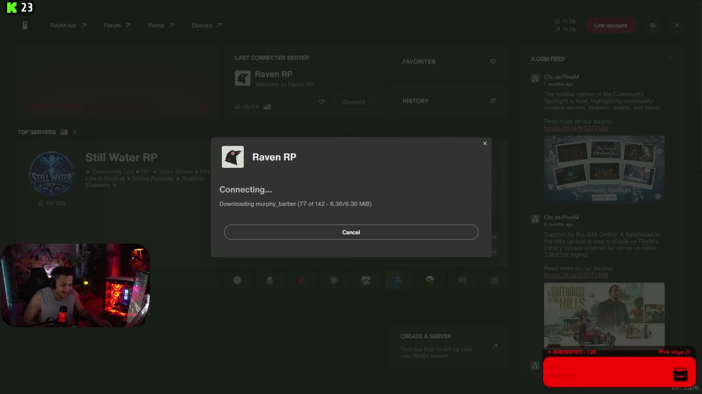Viewport: 702px width, 394px height.
Task: Click the Still Water RP server title
Action: [x=121, y=158]
